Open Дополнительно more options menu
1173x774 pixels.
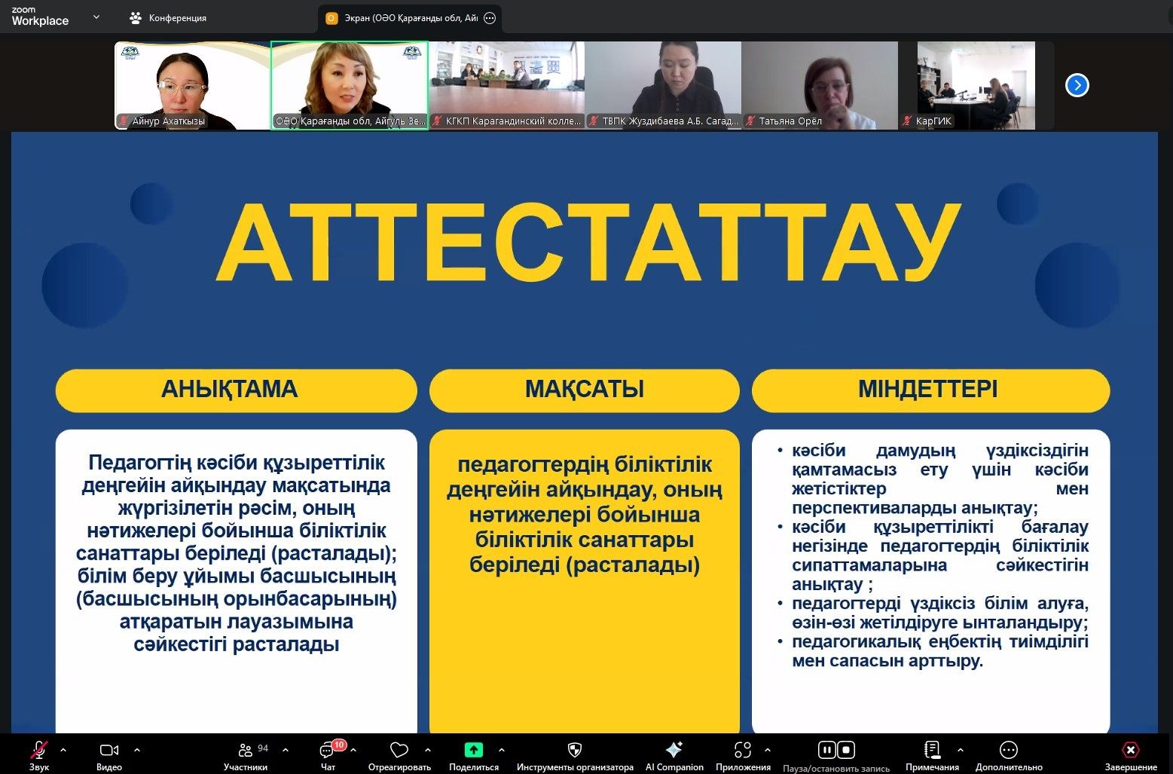[1008, 750]
